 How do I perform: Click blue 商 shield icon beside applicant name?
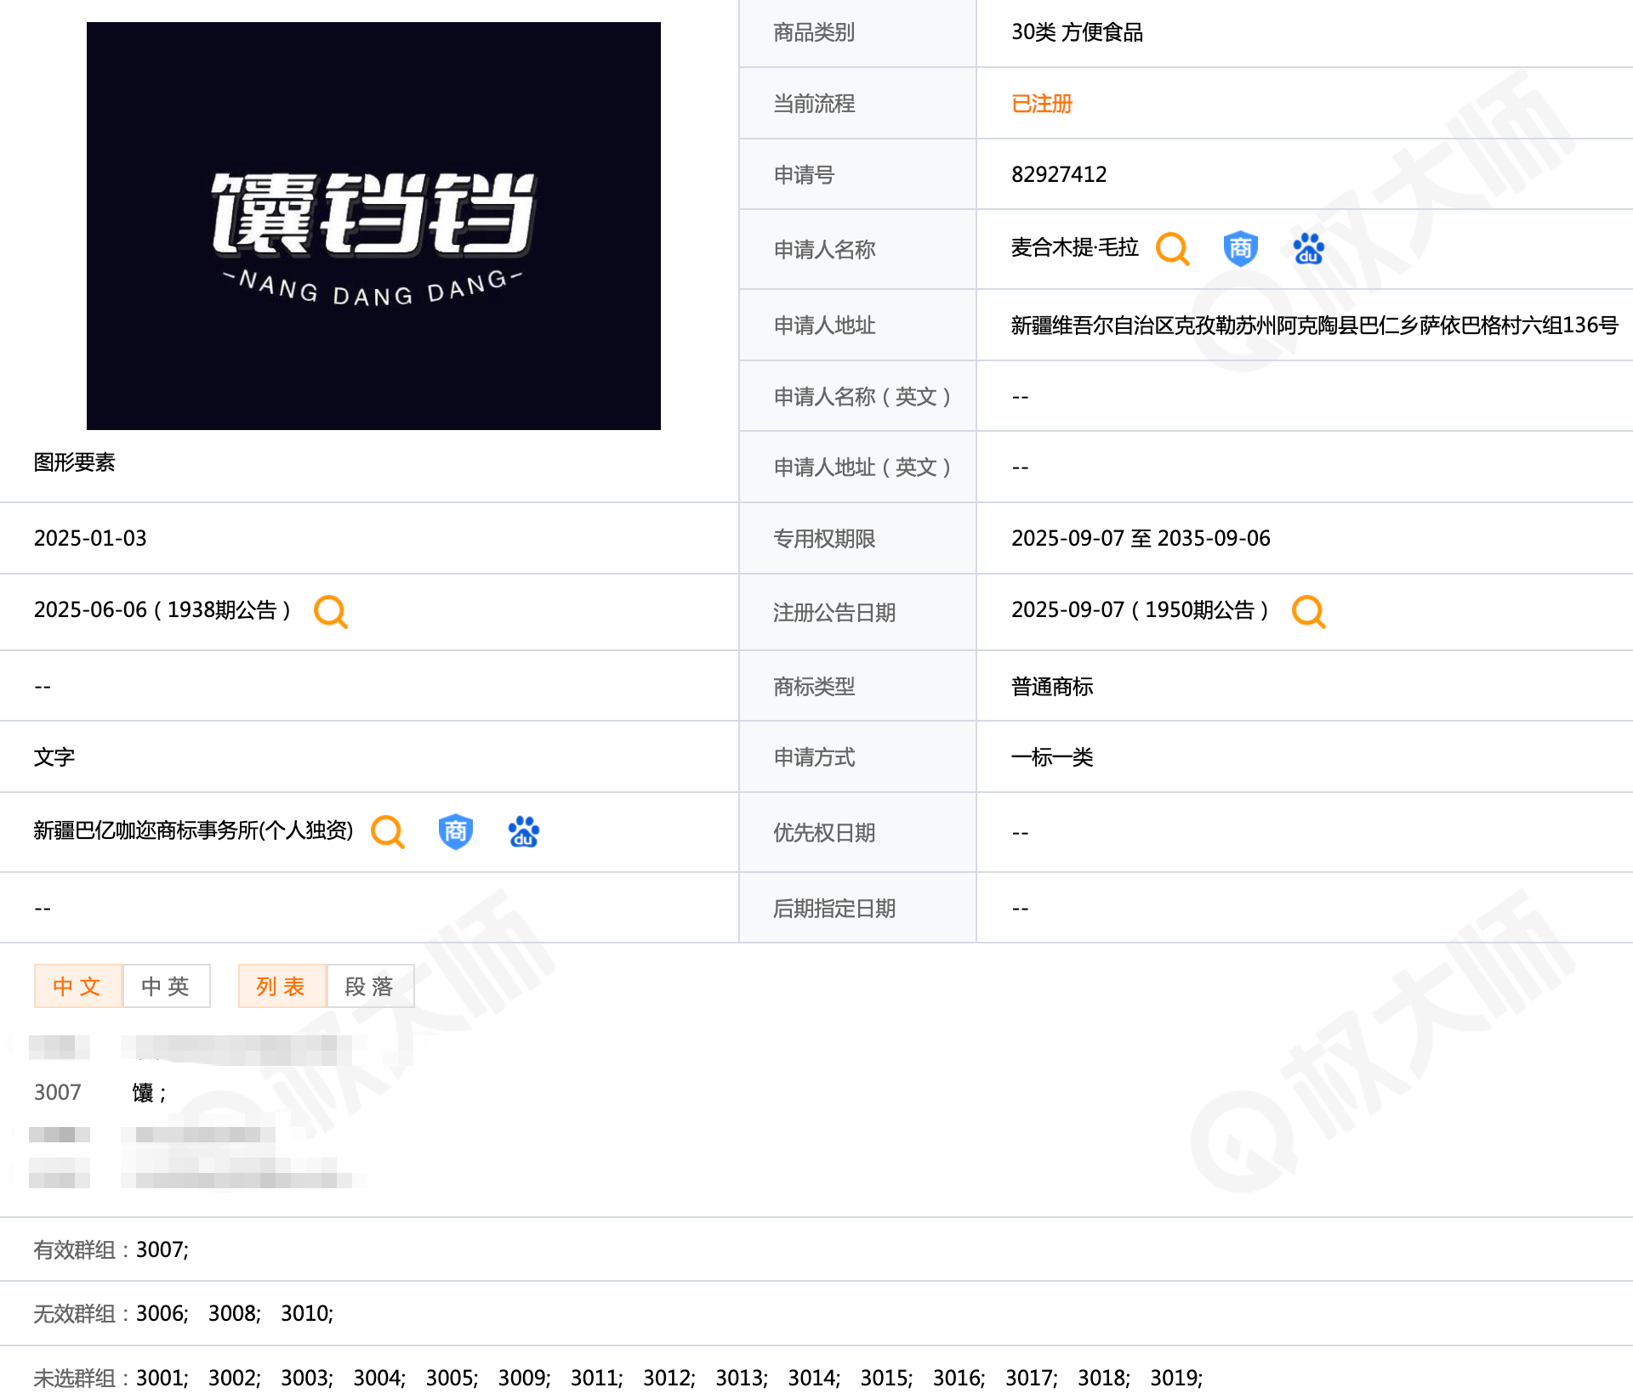[x=1240, y=249]
